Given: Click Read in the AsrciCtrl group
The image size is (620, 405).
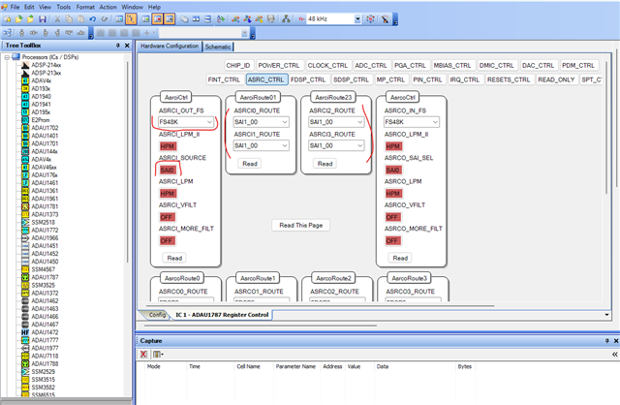Looking at the screenshot, I should click(x=174, y=258).
